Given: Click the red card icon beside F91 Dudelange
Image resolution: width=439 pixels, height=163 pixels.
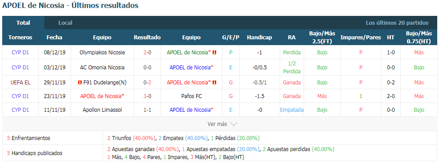Looking at the screenshot, I should (80, 83).
